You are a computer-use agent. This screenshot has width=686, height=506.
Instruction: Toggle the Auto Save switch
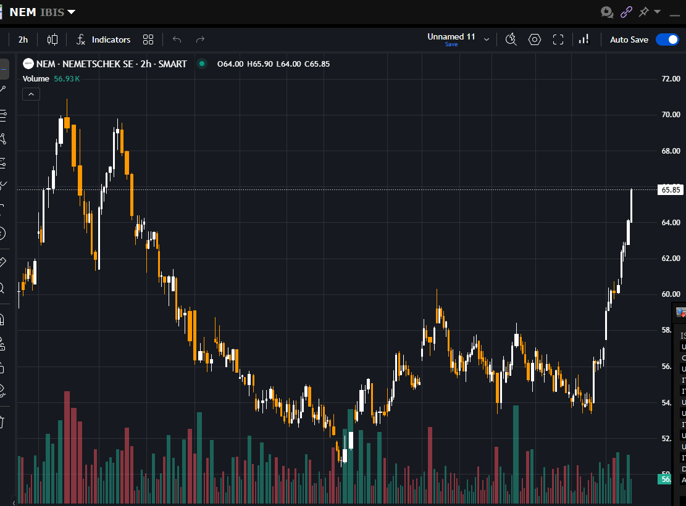pyautogui.click(x=667, y=39)
